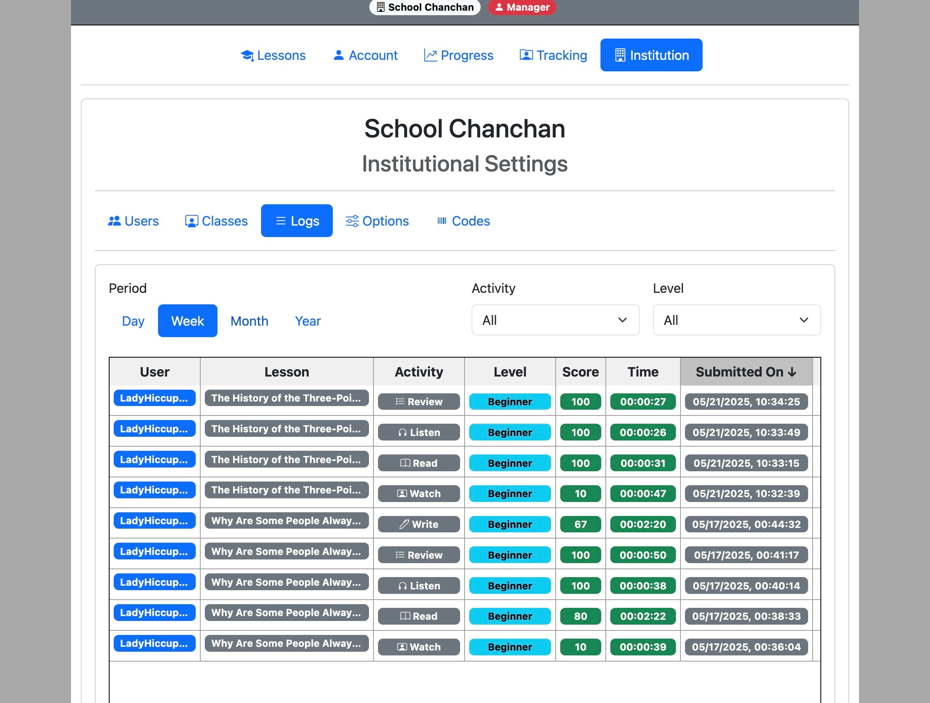The height and width of the screenshot is (703, 930).
Task: Click Watch activity badge at 00:36:04
Action: pos(419,647)
